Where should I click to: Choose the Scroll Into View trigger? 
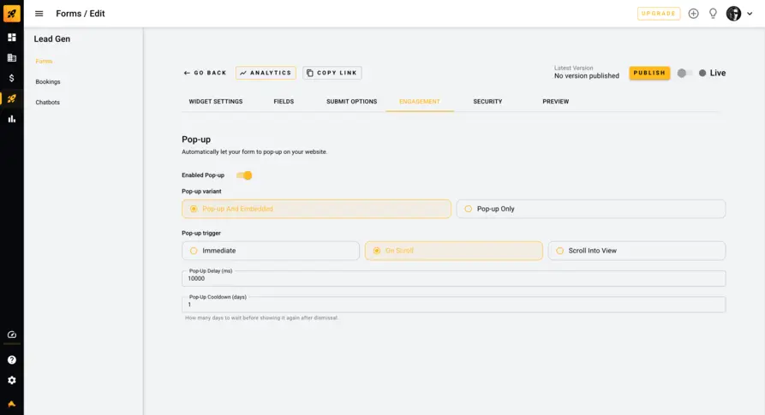[637, 251]
